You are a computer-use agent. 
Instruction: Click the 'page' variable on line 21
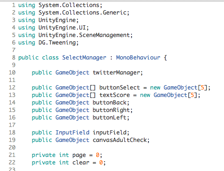click(79, 156)
